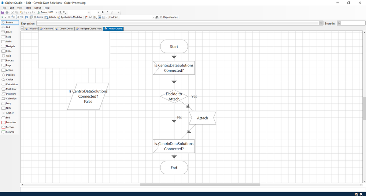Toggle the Store In checkbox
The height and width of the screenshot is (196, 366).
pos(339,23)
